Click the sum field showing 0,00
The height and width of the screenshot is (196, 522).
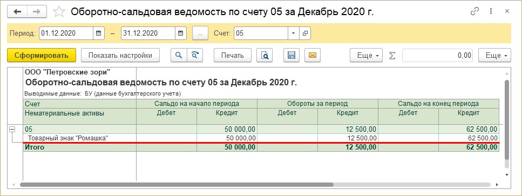(x=438, y=55)
